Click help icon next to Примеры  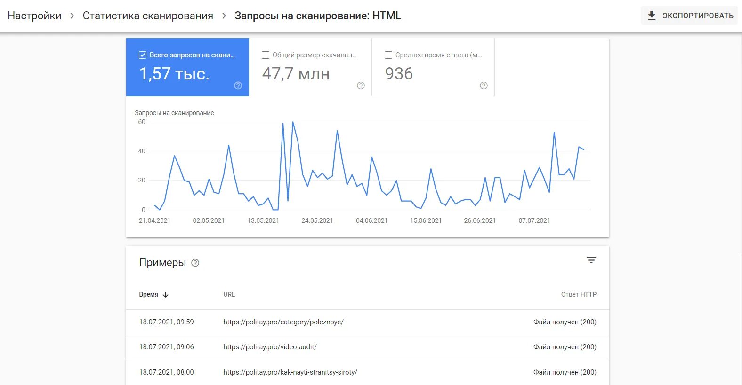pos(195,263)
